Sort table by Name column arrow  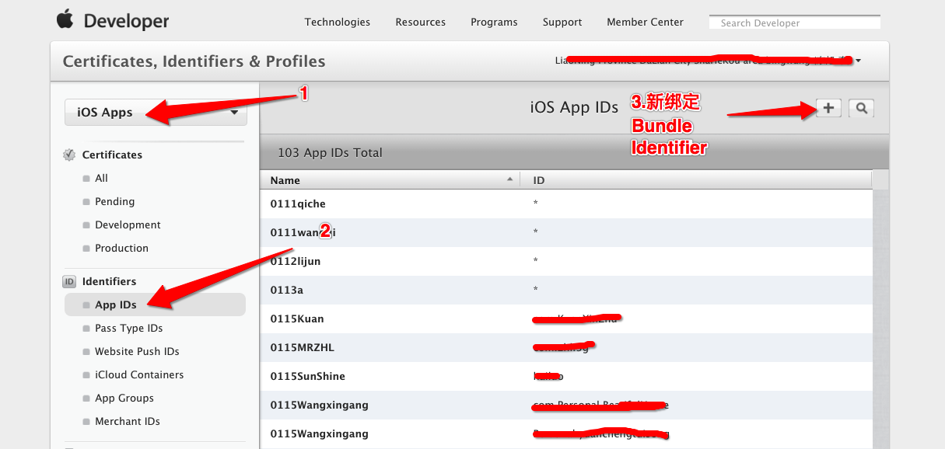510,179
